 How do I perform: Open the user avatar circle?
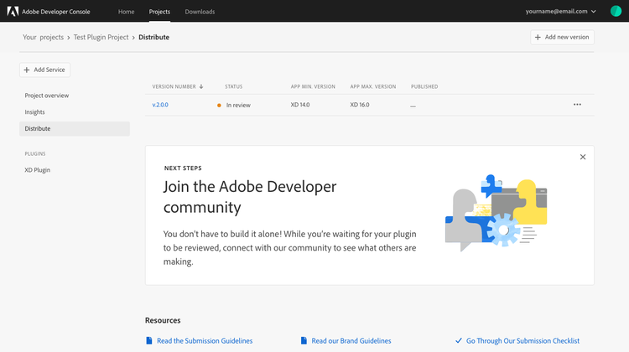coord(616,11)
